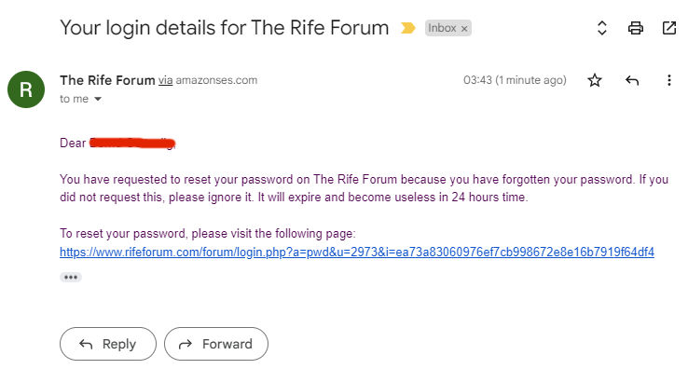This screenshot has width=688, height=369.
Task: Open the rifeforum.com password reset link
Action: 357,252
